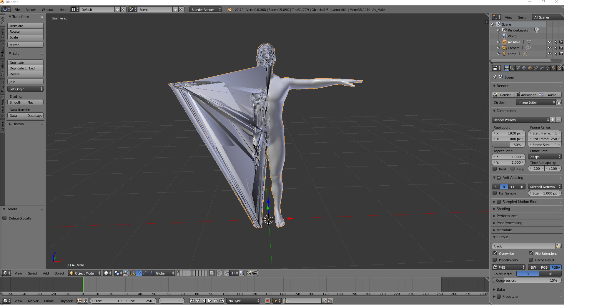Jump to the first frame of the timeline
The height and width of the screenshot is (306, 602).
(x=192, y=301)
